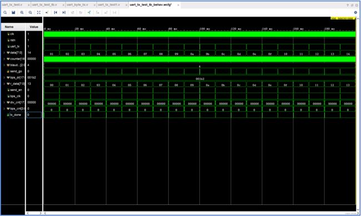Screen dimensions: 361x216
Task: Expand the bps_dr bus signal
Action: [4, 78]
